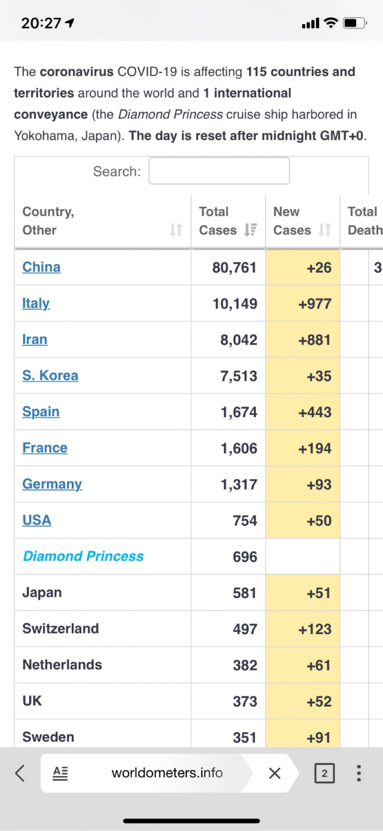Open the USA country link

pyautogui.click(x=37, y=520)
